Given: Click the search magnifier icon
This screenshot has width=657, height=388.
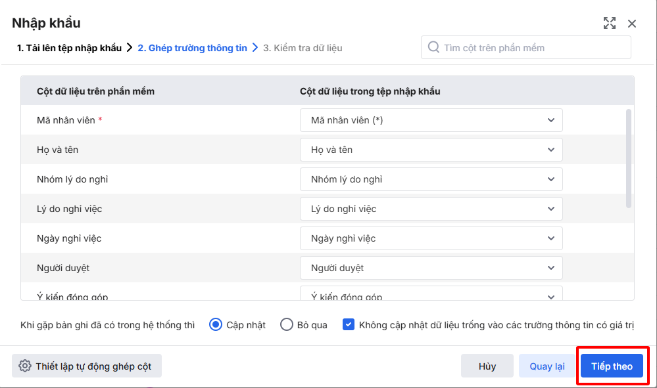Looking at the screenshot, I should coord(433,47).
